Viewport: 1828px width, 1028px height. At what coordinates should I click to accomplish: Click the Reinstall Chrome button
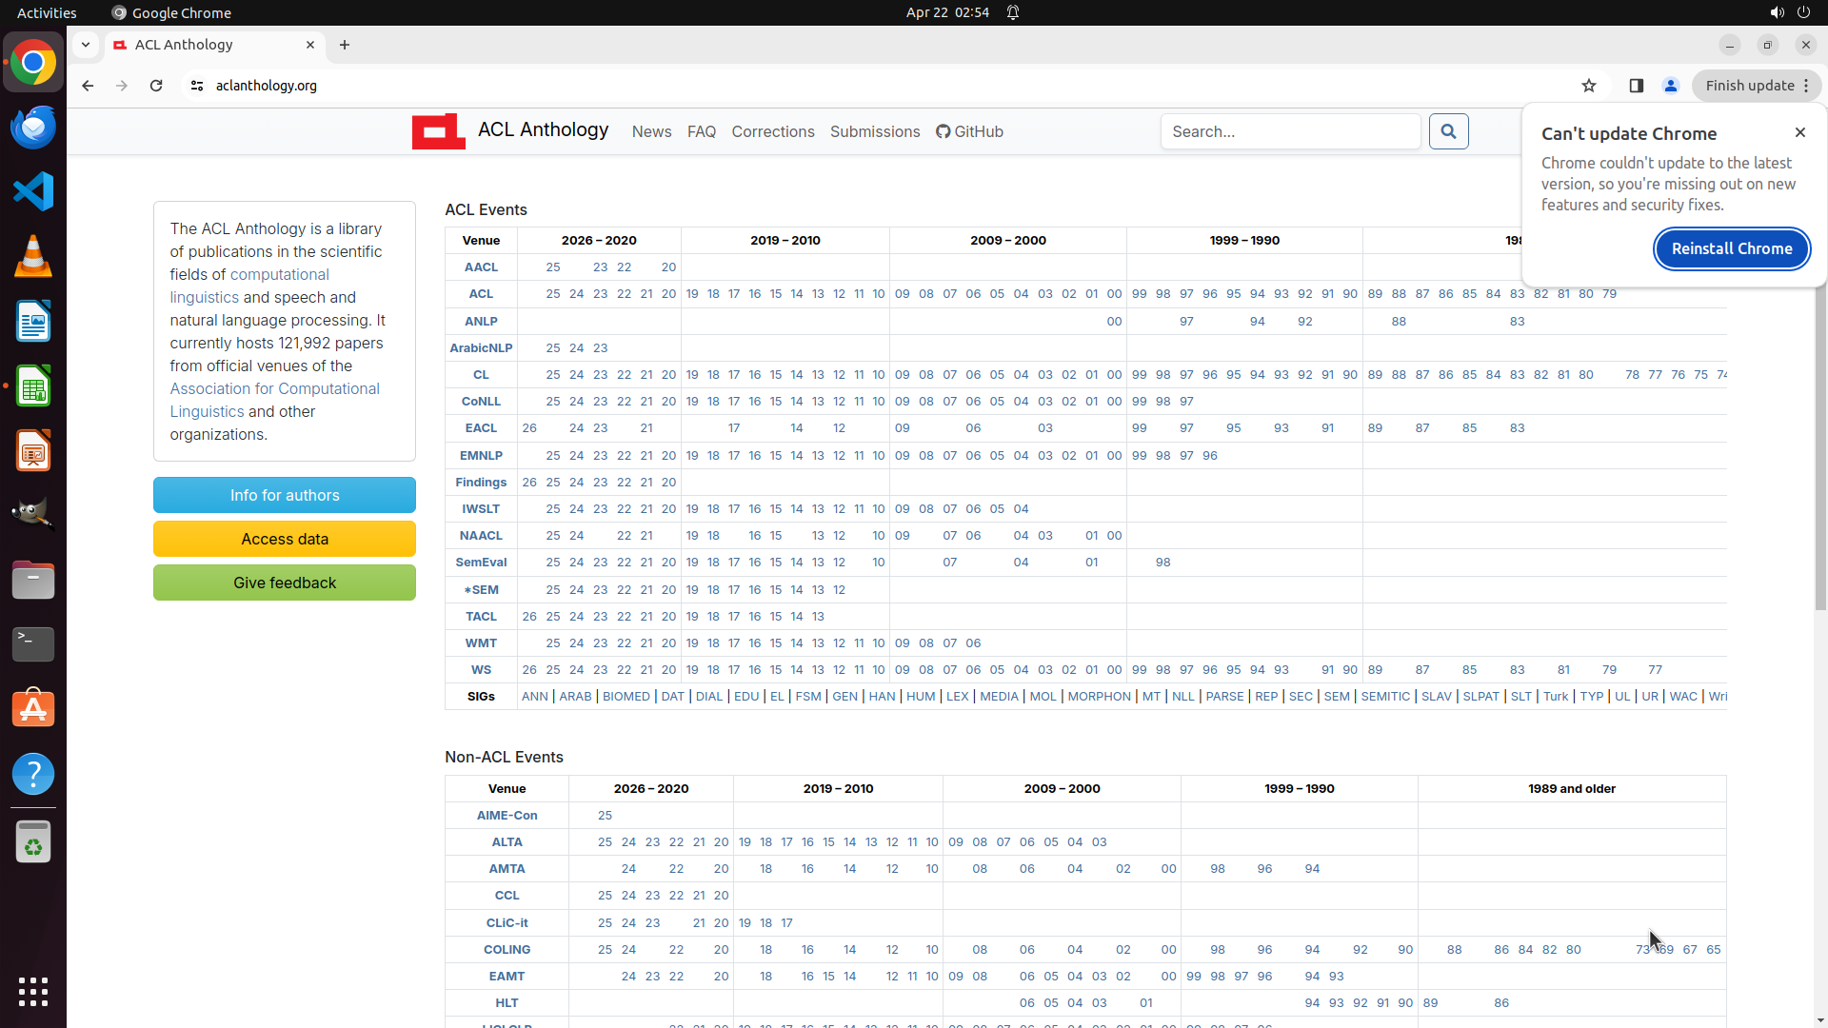coord(1731,248)
